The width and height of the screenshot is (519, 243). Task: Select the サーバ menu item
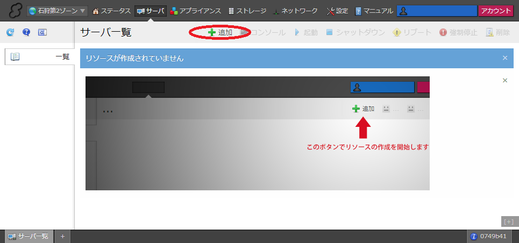[151, 11]
